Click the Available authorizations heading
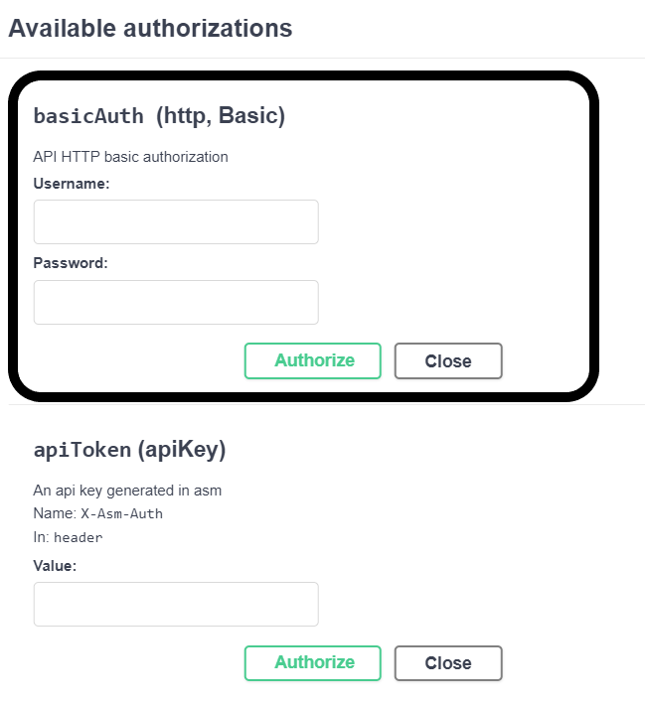 [150, 28]
